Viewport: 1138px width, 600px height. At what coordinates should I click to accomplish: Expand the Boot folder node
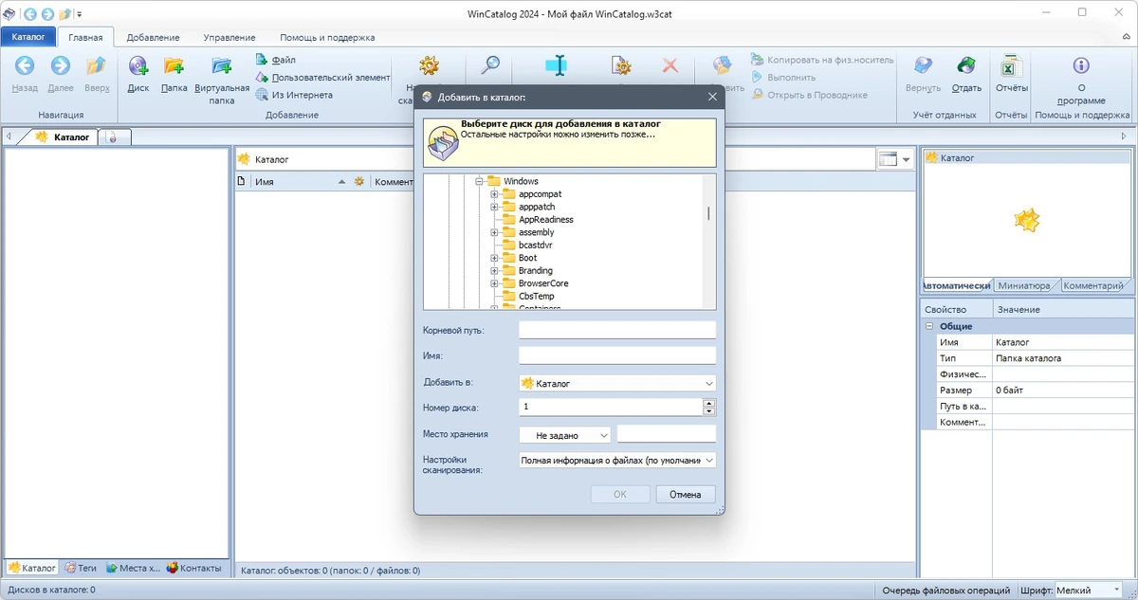495,258
